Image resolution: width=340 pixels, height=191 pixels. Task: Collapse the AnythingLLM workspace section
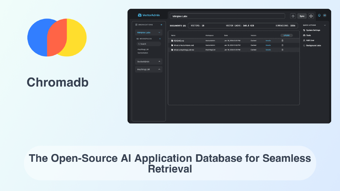(x=159, y=69)
